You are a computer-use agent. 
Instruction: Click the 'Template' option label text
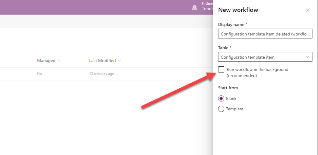[234, 109]
